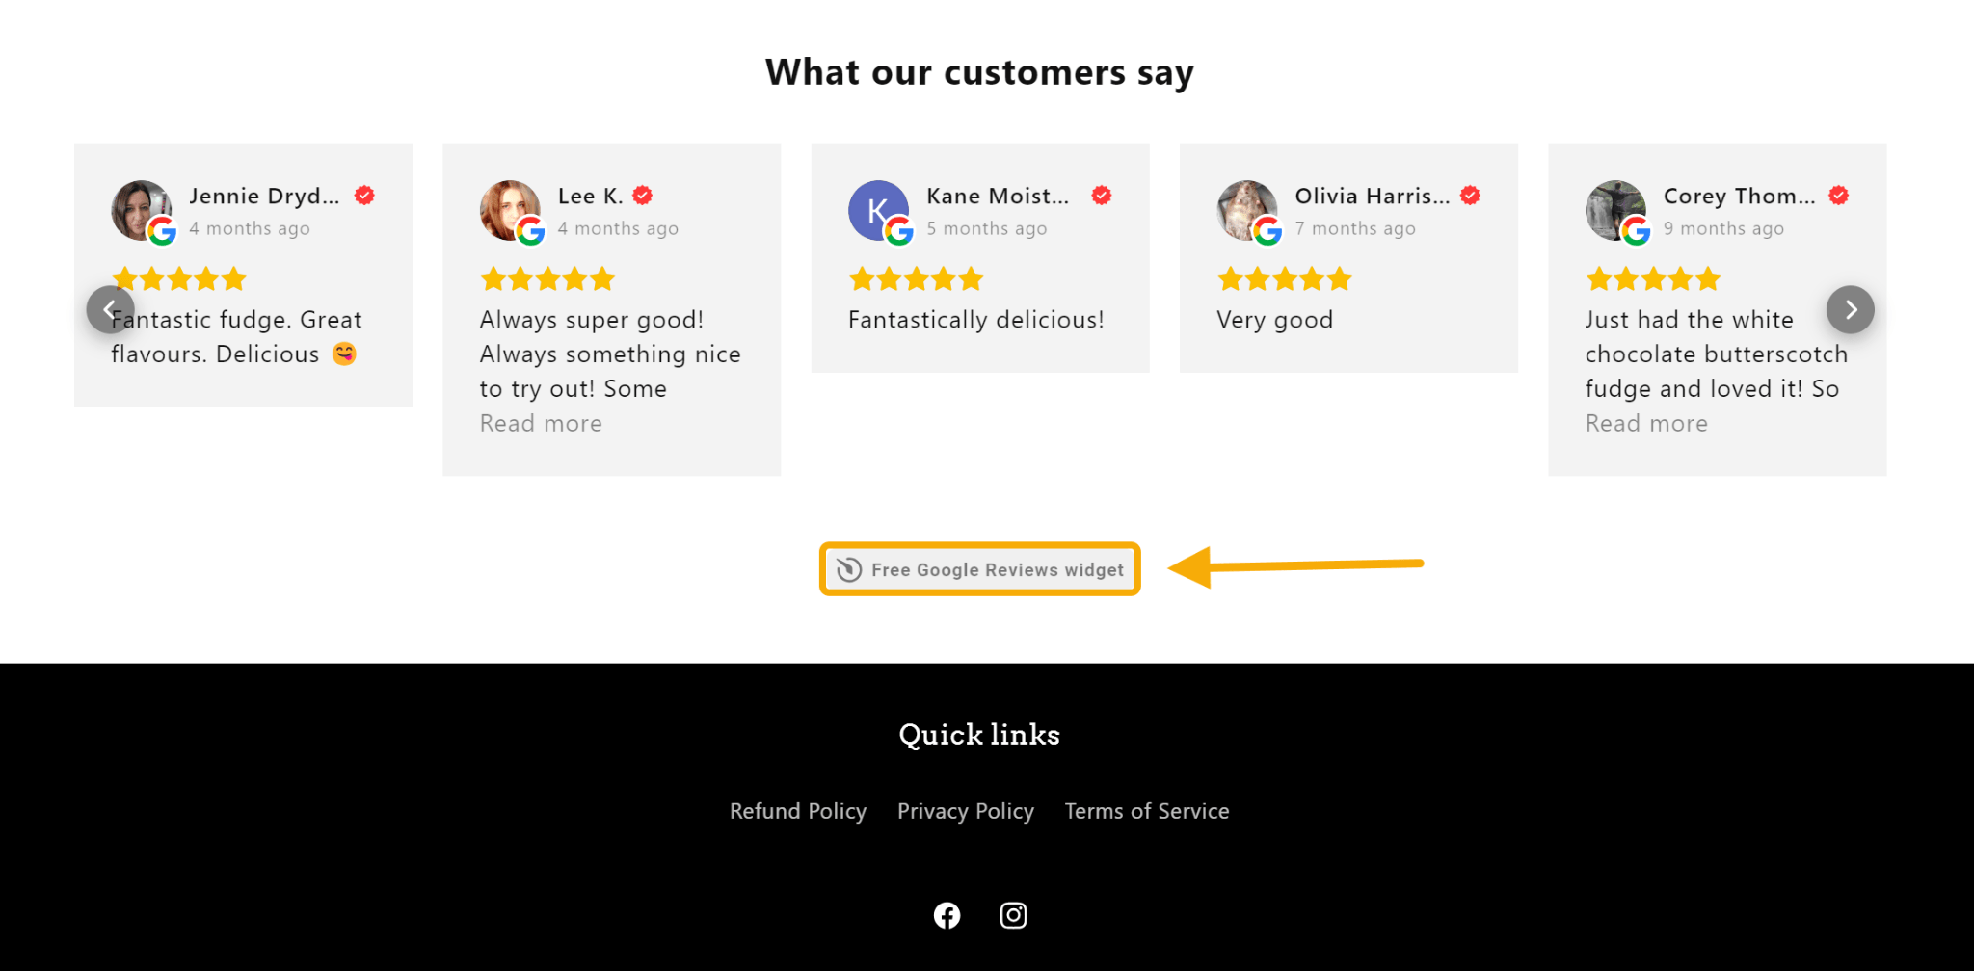
Task: Click the right carousel arrow to see more reviews
Action: point(1851,309)
